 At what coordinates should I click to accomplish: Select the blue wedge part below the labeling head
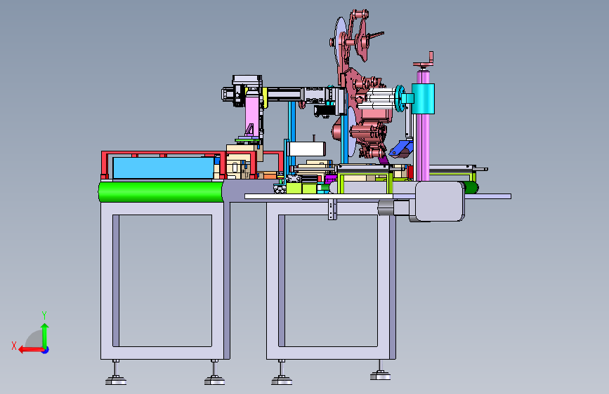[401, 149]
